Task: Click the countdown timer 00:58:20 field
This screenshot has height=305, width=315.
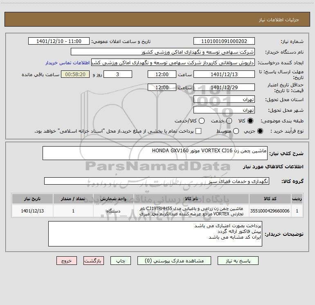Action: (x=75, y=74)
